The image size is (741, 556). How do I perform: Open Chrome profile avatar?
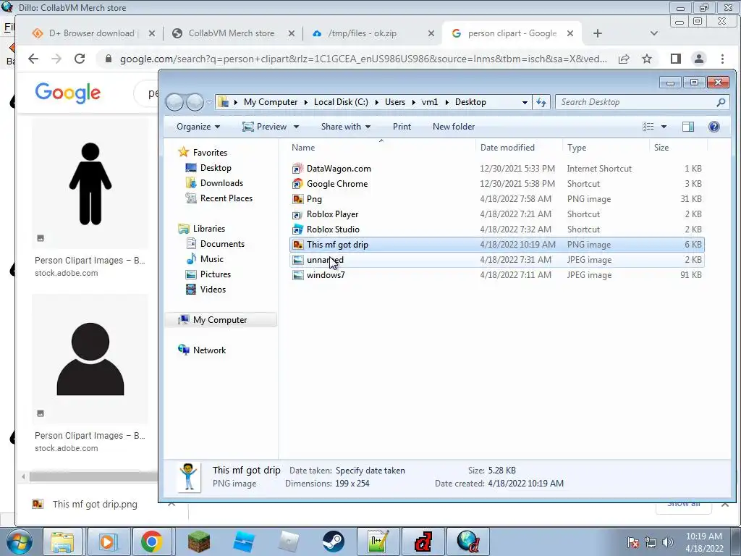(698, 59)
